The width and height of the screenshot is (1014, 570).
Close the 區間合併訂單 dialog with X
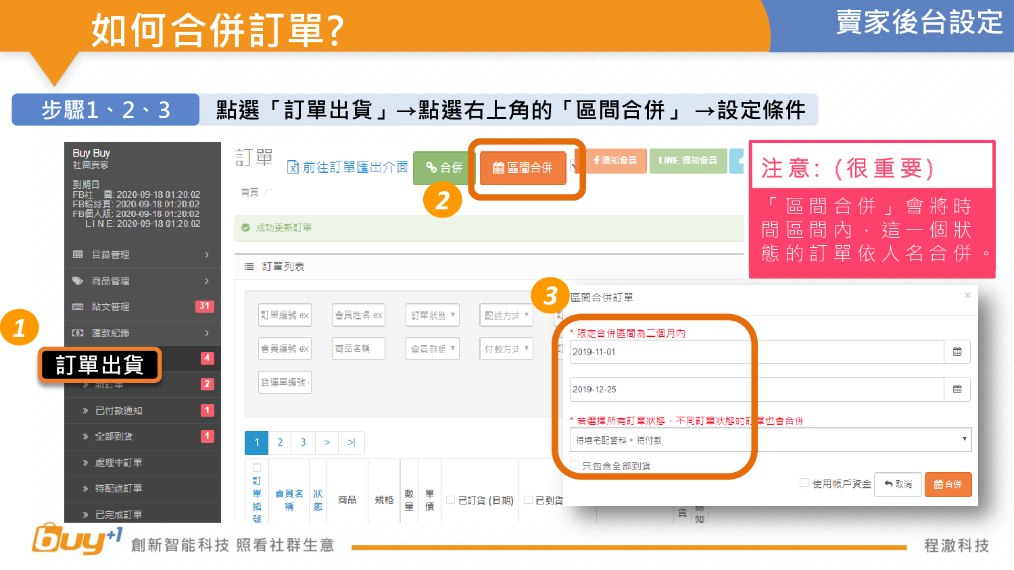coord(967,295)
